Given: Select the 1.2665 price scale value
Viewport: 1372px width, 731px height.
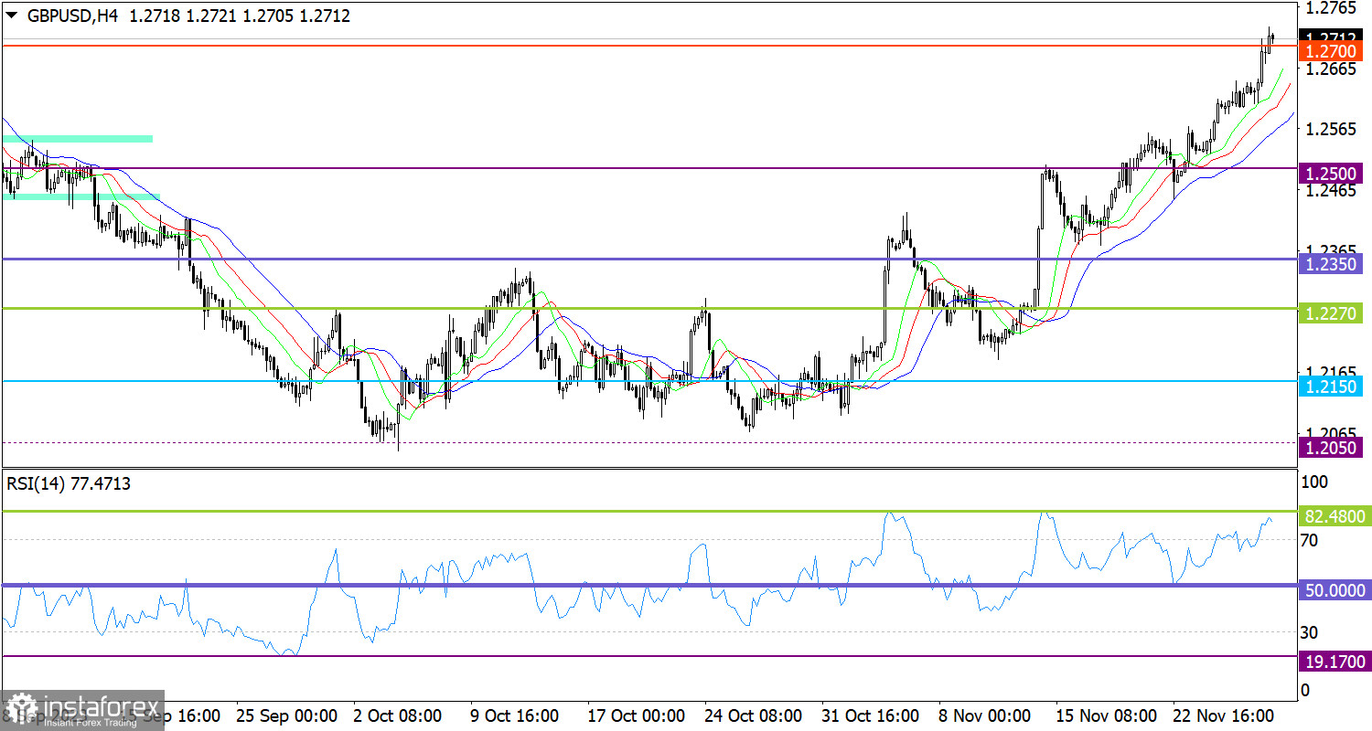Looking at the screenshot, I should [1331, 69].
